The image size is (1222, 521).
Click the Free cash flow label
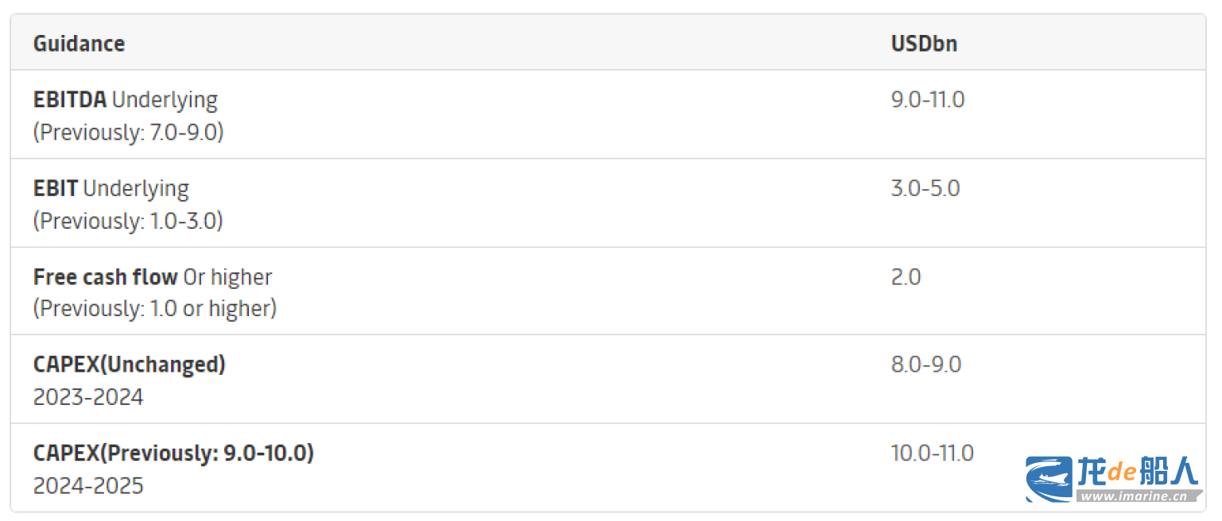[105, 277]
